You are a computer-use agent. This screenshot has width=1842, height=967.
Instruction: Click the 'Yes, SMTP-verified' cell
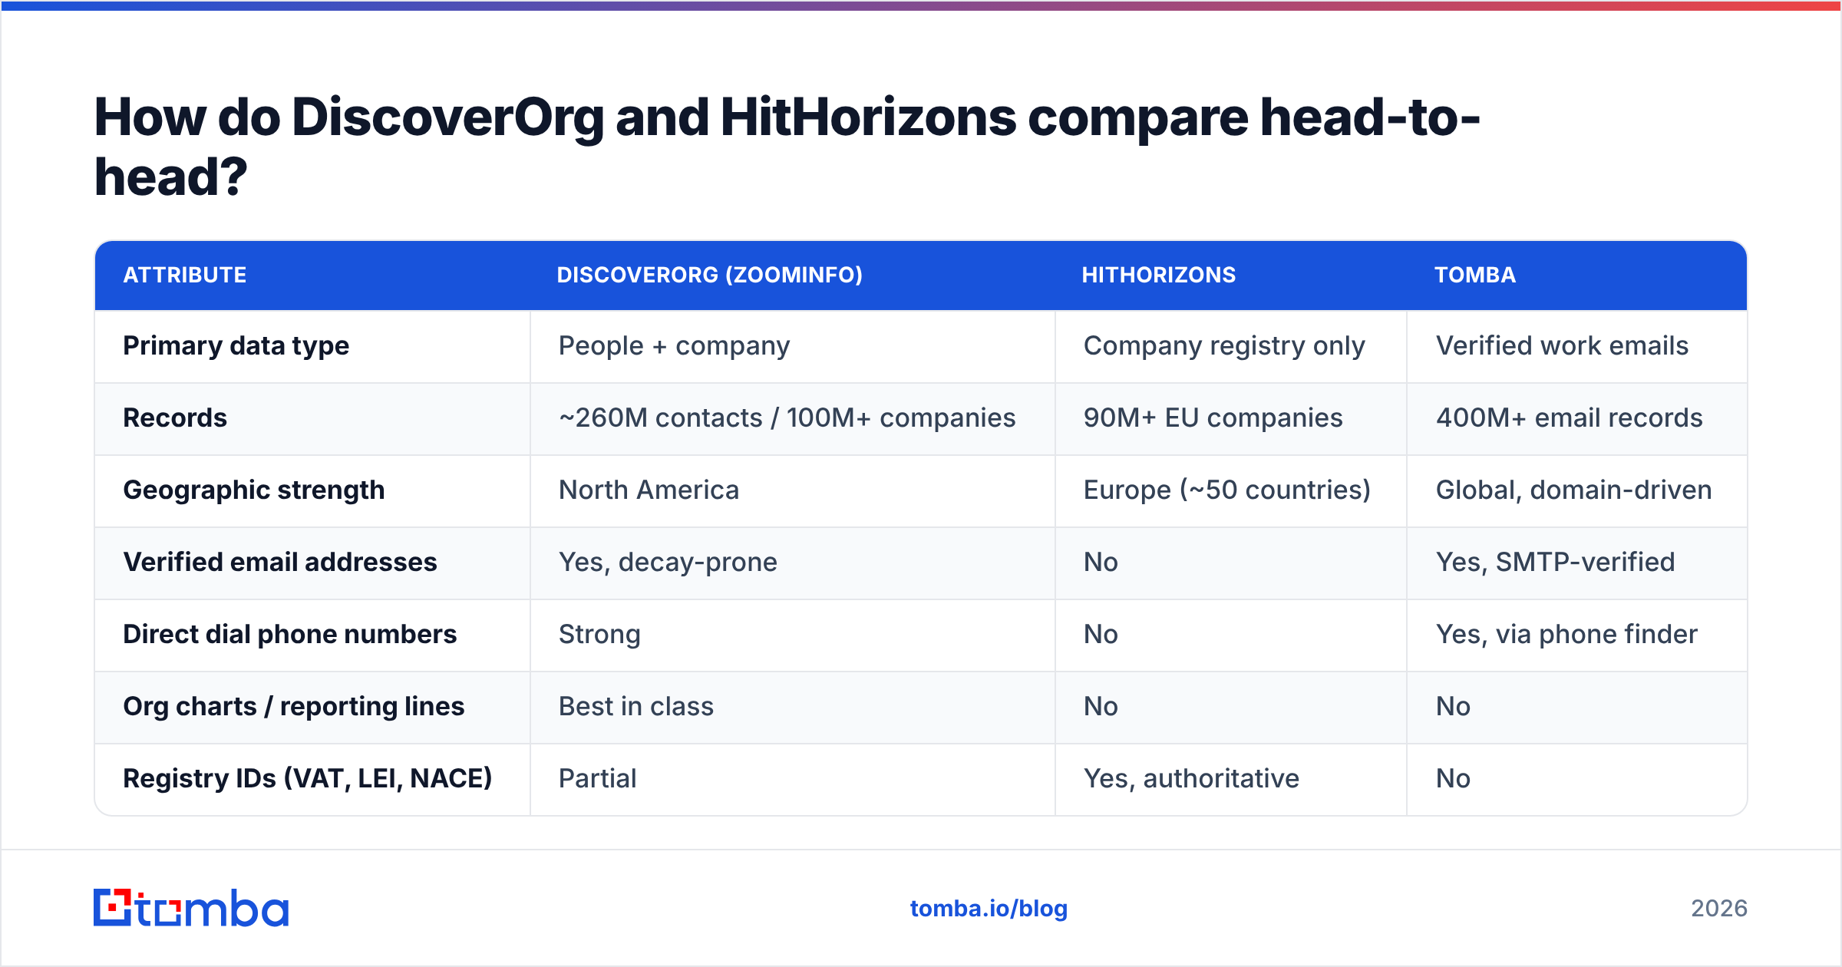pyautogui.click(x=1555, y=563)
